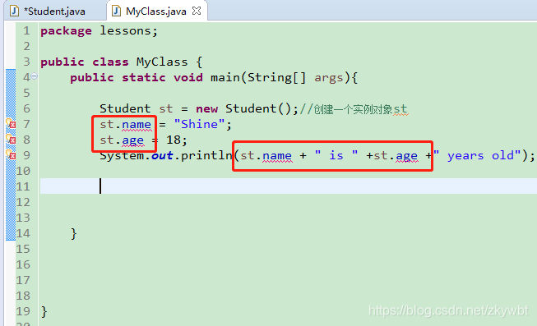Click the Java file icon on Student.java tab
This screenshot has height=326, width=537.
tap(14, 11)
